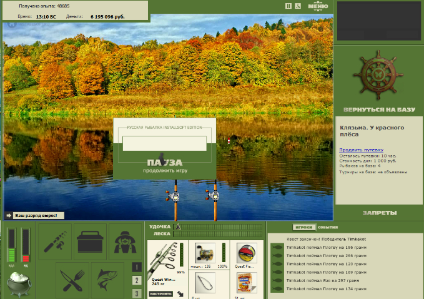Click the right fishing rod reel
The height and width of the screenshot is (299, 424).
214,195
